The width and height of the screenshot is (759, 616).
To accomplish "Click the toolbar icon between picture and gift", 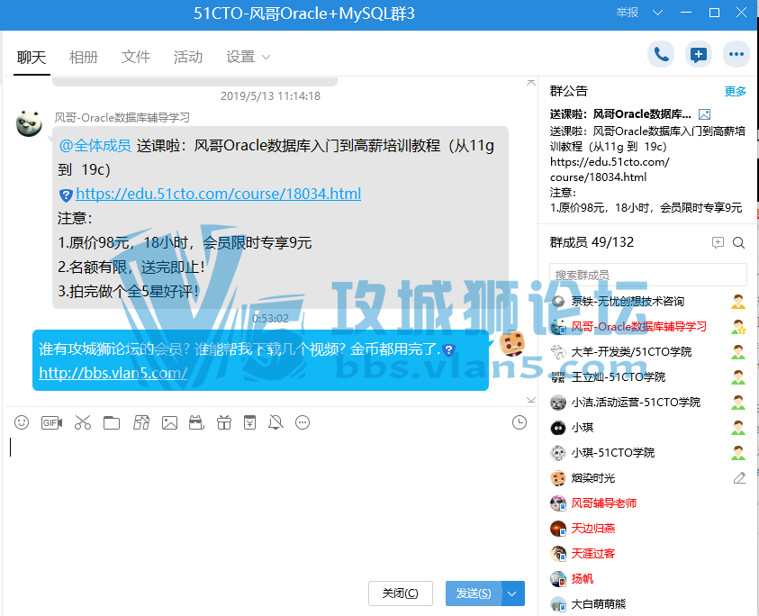I will coord(196,422).
